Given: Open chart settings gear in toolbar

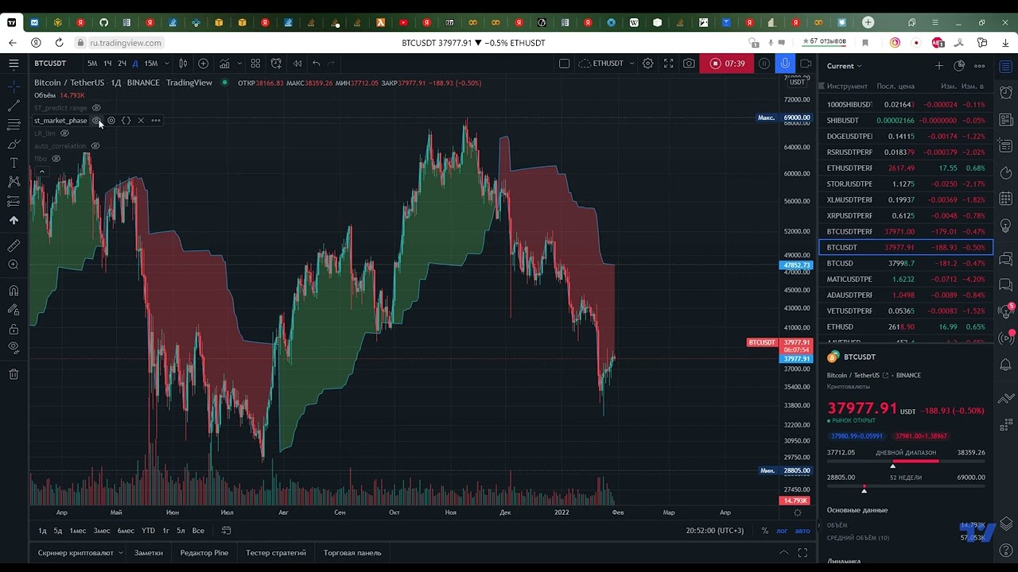Looking at the screenshot, I should click(x=648, y=64).
